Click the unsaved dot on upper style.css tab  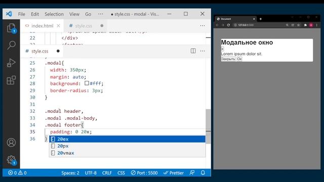coord(102,26)
